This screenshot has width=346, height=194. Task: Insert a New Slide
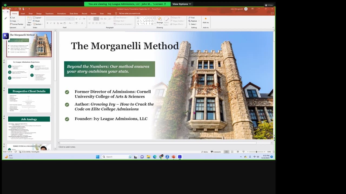click(x=29, y=21)
